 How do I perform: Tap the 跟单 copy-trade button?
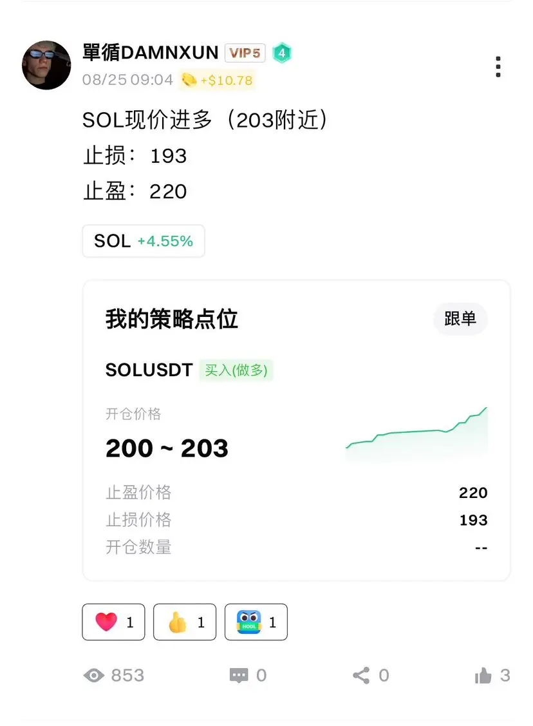(460, 318)
